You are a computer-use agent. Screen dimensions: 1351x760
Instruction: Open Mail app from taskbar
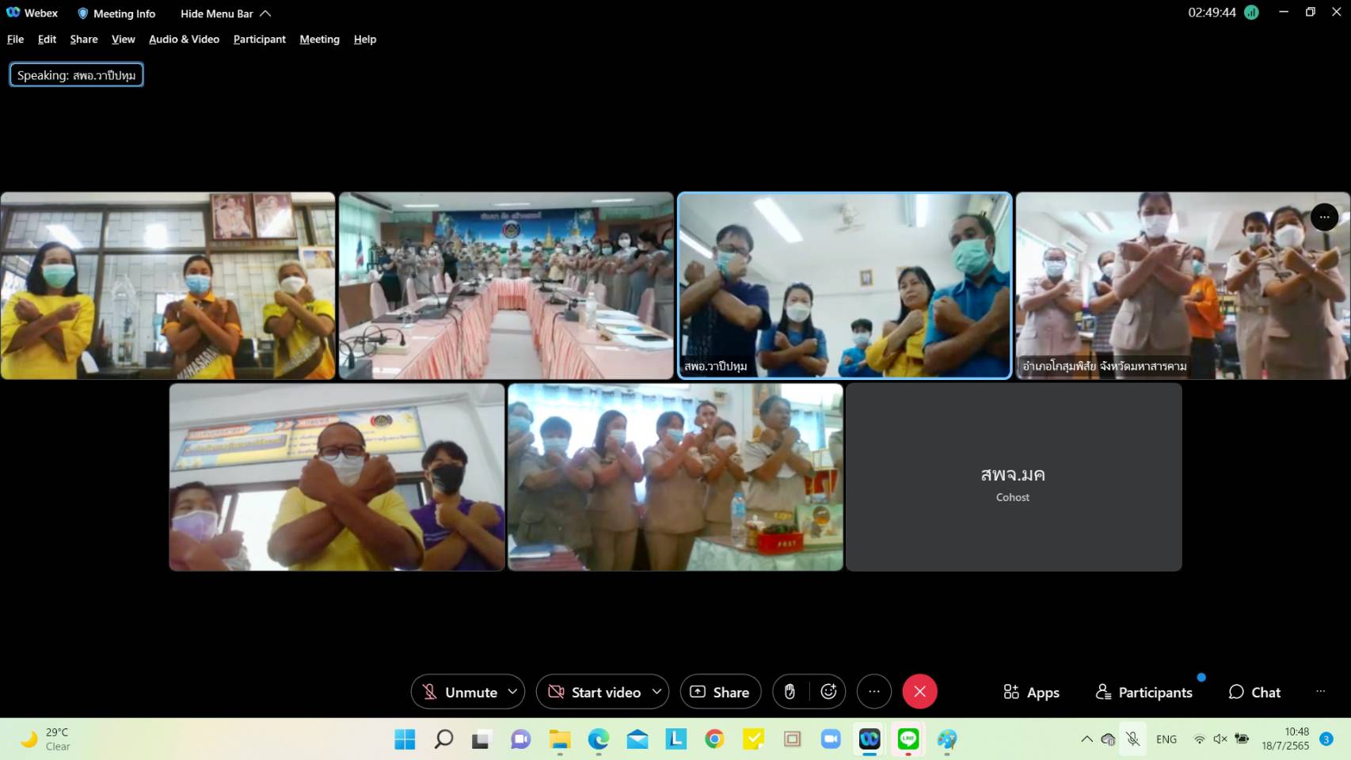coord(637,739)
